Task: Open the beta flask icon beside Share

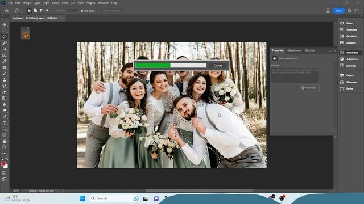Action: pyautogui.click(x=328, y=11)
